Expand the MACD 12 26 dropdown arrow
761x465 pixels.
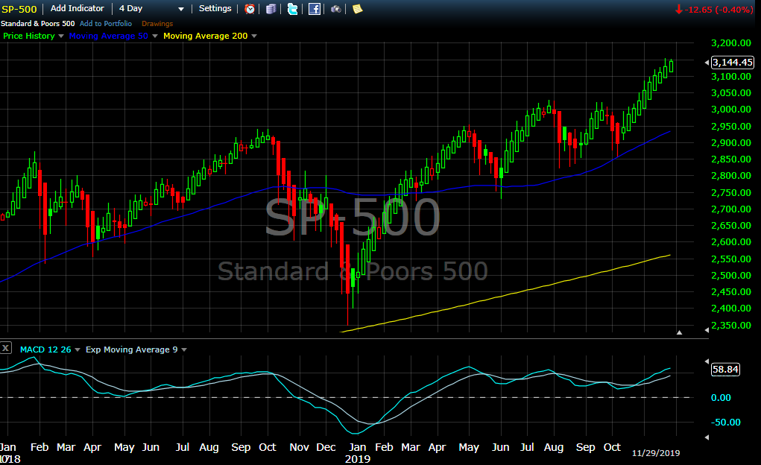(78, 349)
